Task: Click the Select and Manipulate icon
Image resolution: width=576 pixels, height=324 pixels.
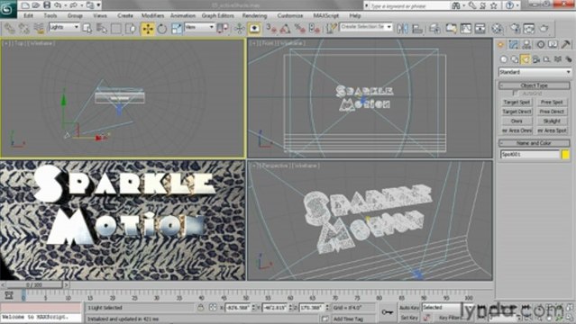Action: click(x=240, y=29)
